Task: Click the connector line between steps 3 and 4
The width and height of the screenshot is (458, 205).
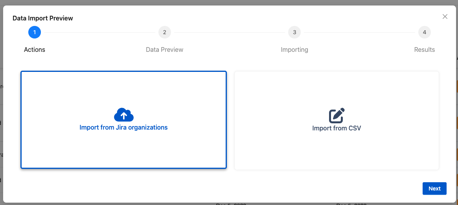Action: click(x=359, y=32)
